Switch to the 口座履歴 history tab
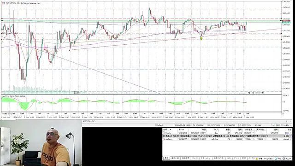Viewport: 295px width, 166px height. tap(185, 159)
